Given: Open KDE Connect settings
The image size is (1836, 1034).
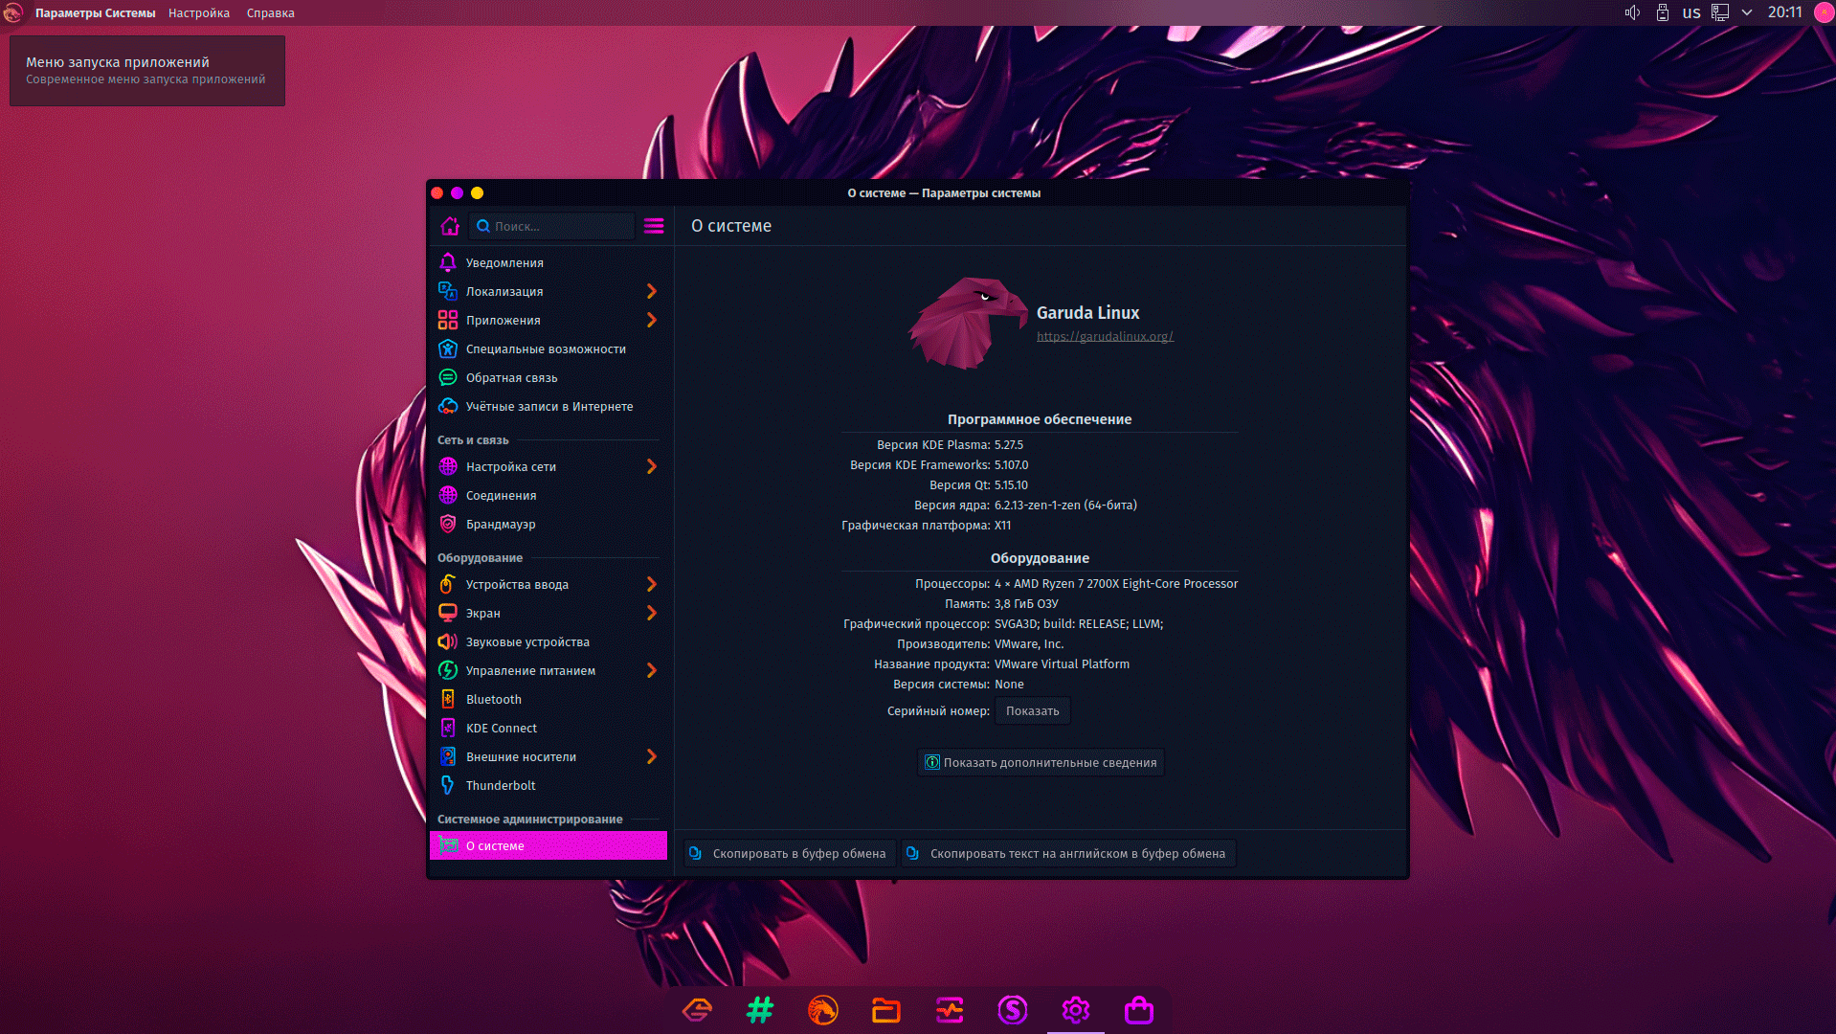Looking at the screenshot, I should click(501, 729).
